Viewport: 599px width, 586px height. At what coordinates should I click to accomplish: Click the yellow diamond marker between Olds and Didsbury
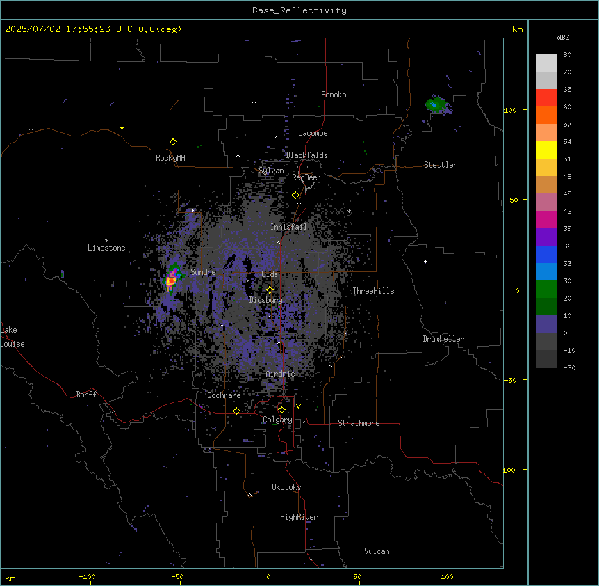pyautogui.click(x=270, y=290)
